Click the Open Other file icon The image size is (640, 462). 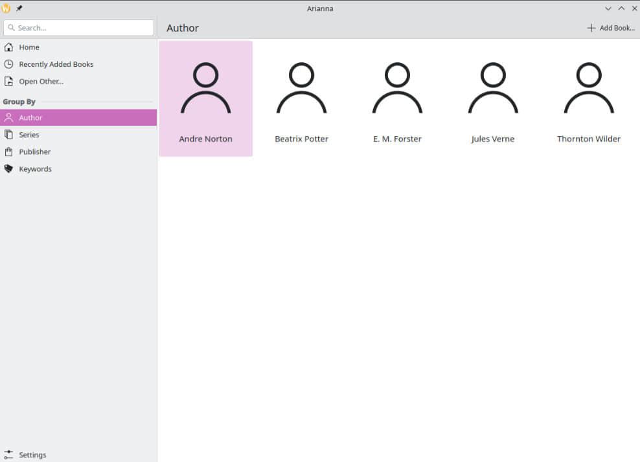point(8,82)
